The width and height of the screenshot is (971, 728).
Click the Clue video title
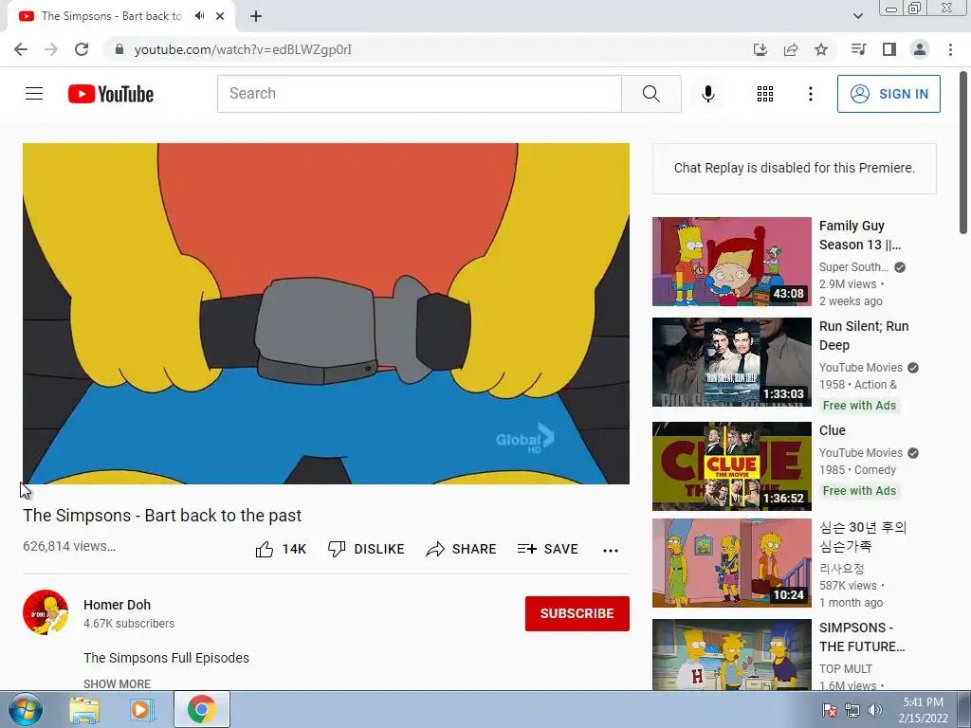[x=833, y=430]
